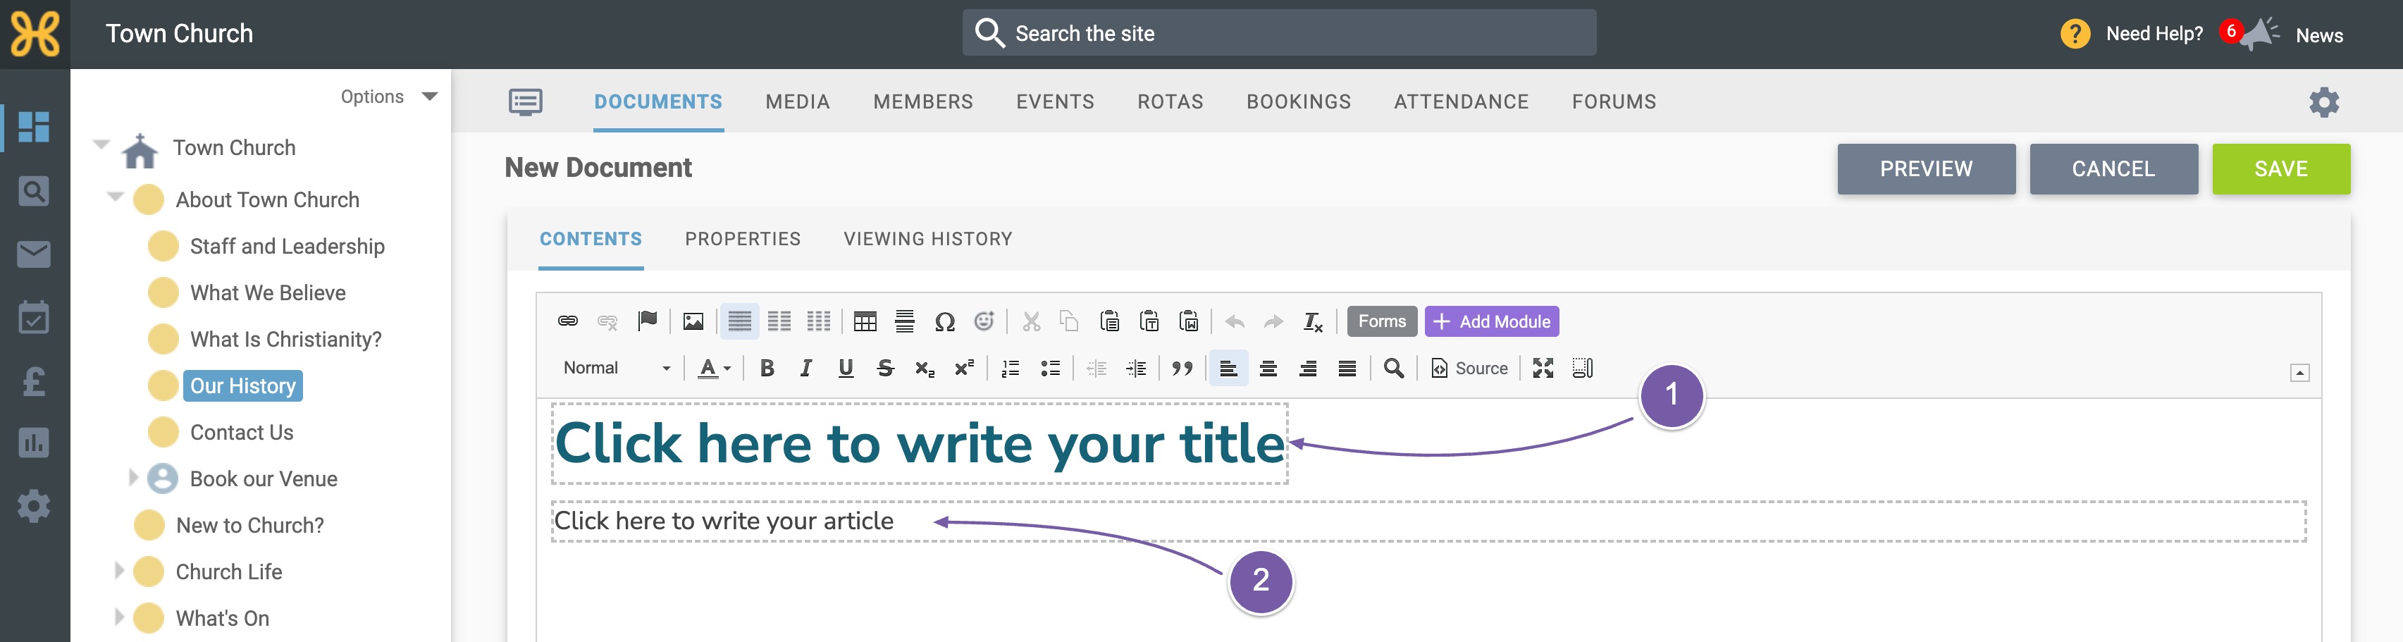2403x642 pixels.
Task: Click in the Search the site field
Action: (1279, 34)
